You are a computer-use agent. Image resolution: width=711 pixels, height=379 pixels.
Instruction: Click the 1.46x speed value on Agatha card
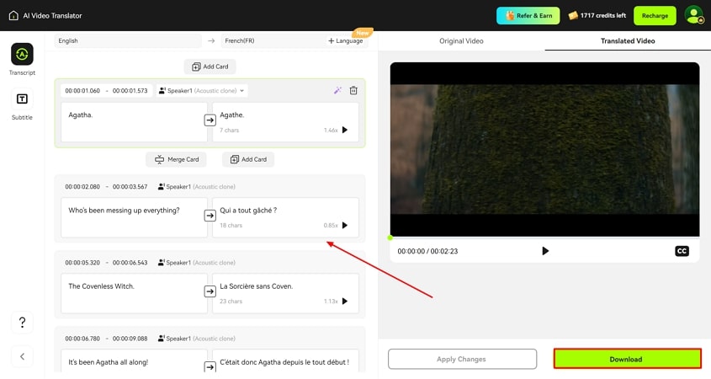[x=331, y=131]
